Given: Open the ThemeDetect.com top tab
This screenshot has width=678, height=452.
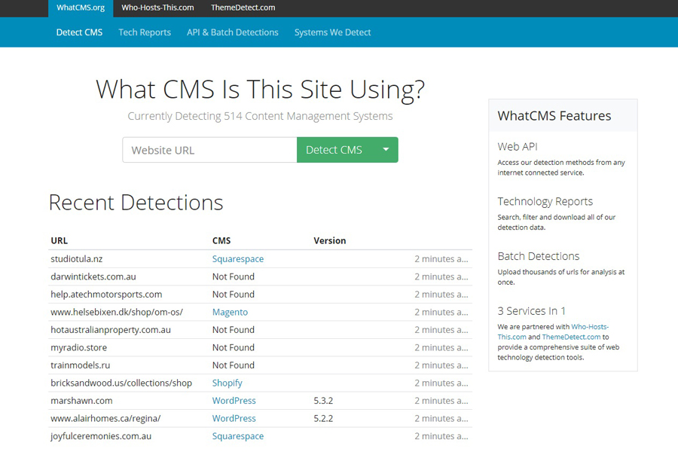Looking at the screenshot, I should pos(243,8).
